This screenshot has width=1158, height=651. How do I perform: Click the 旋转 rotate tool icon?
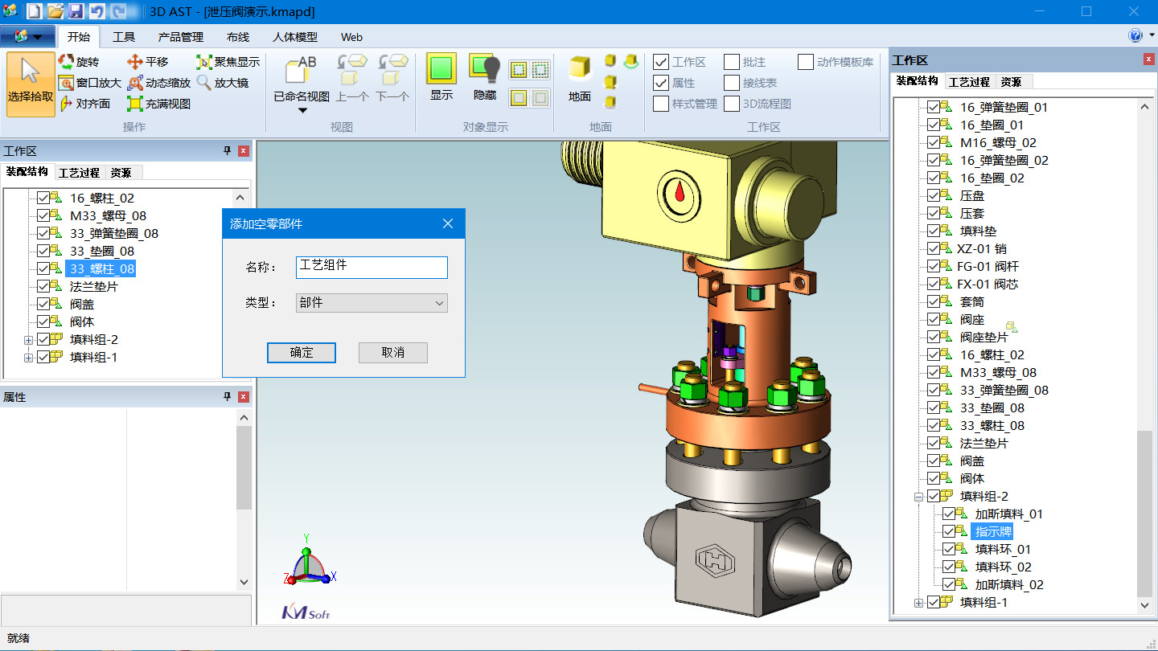(66, 62)
